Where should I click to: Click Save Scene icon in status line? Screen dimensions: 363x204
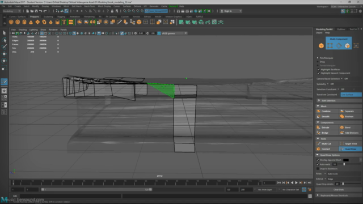click(36, 11)
